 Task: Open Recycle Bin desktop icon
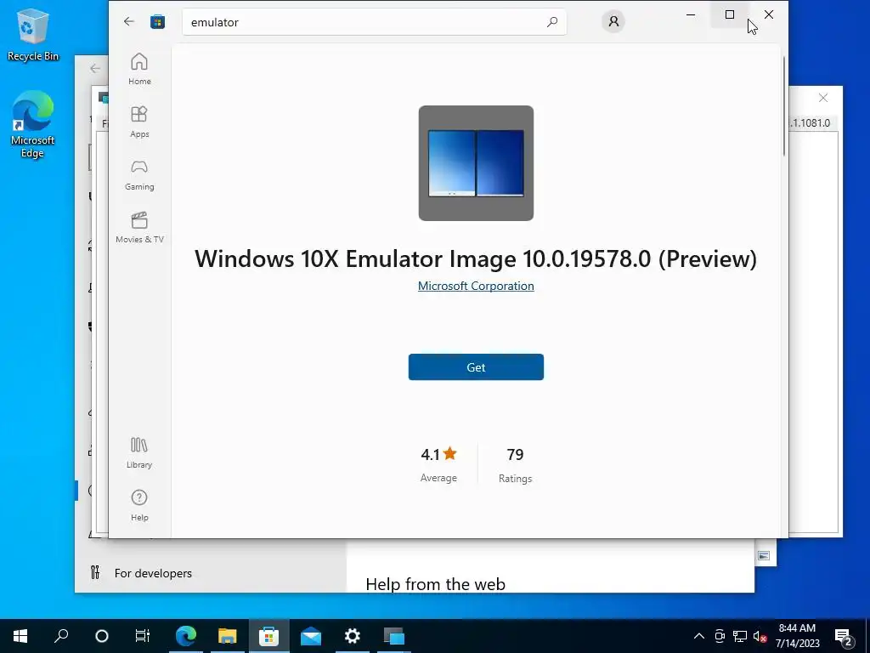[x=33, y=34]
